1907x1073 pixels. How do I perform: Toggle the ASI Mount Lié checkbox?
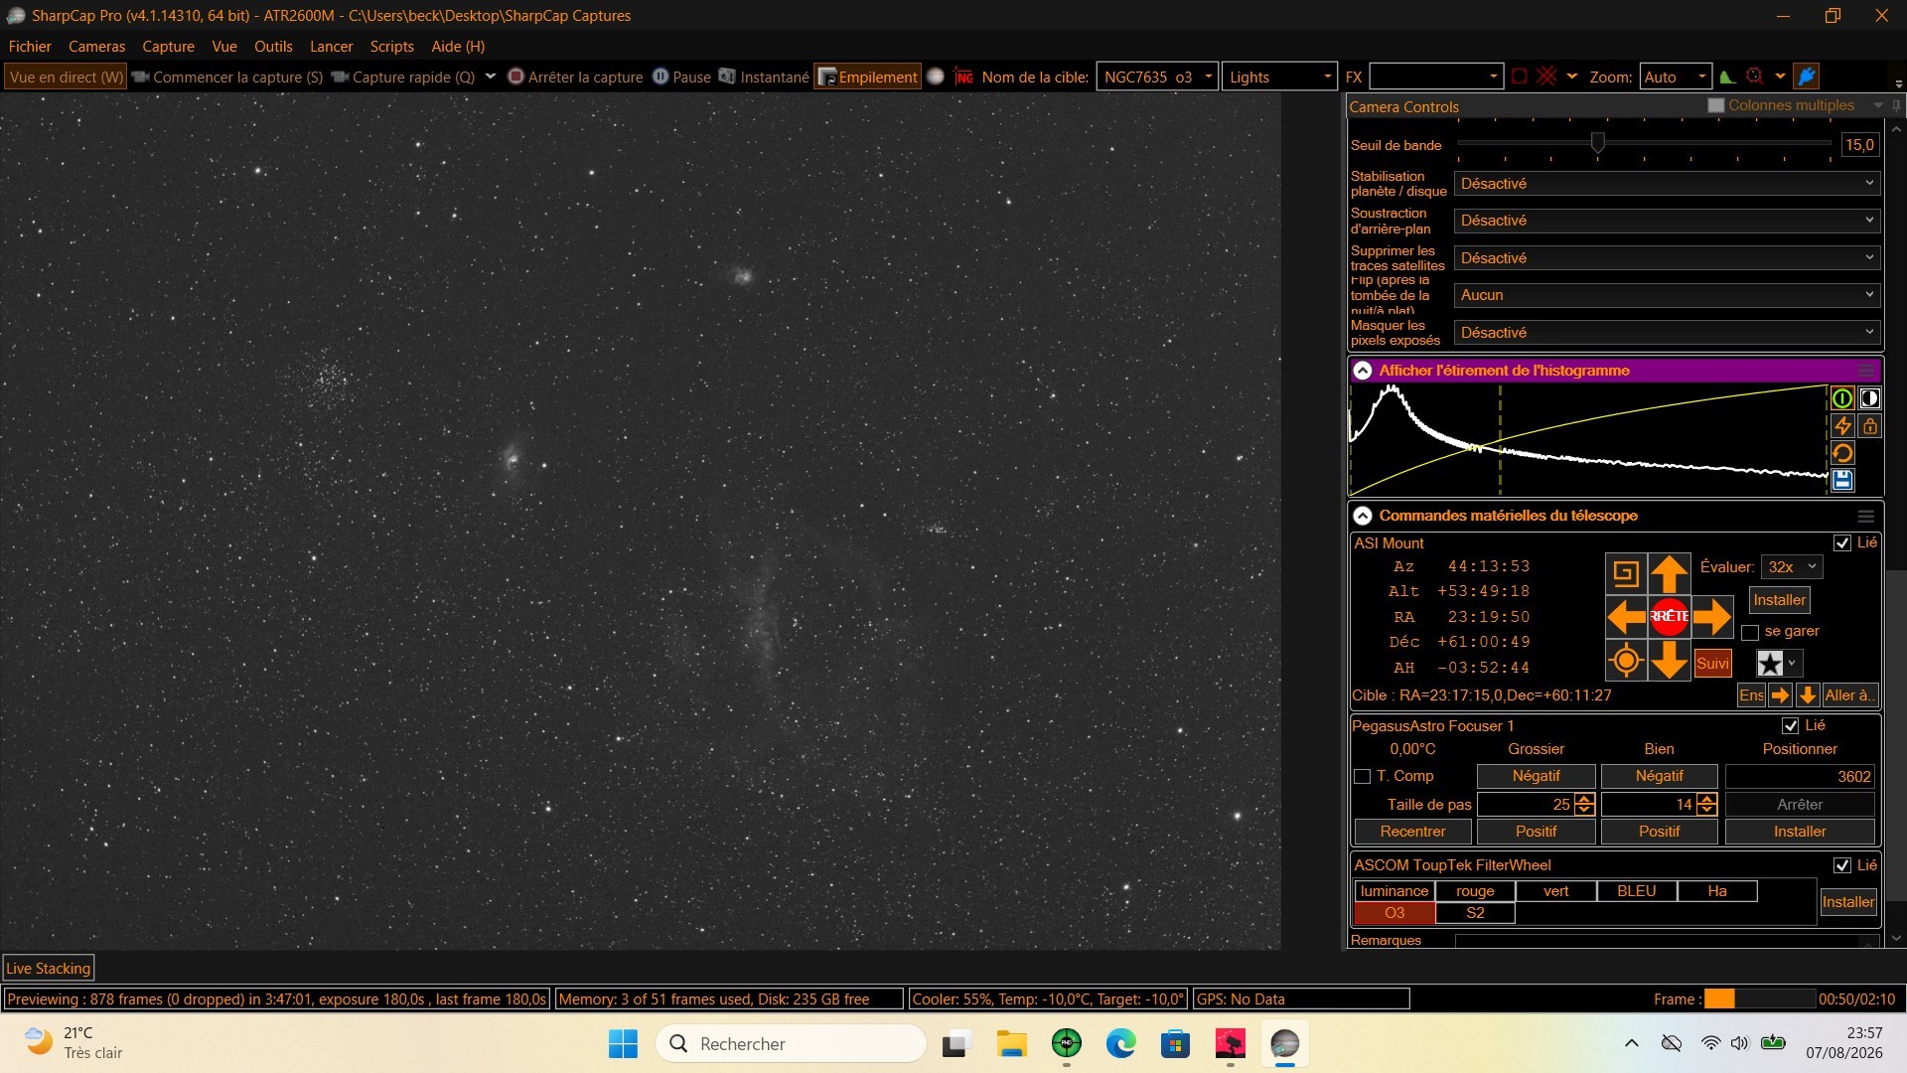1842,543
